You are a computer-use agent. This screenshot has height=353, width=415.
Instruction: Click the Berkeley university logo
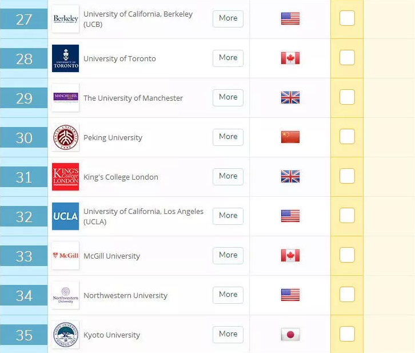coord(65,19)
